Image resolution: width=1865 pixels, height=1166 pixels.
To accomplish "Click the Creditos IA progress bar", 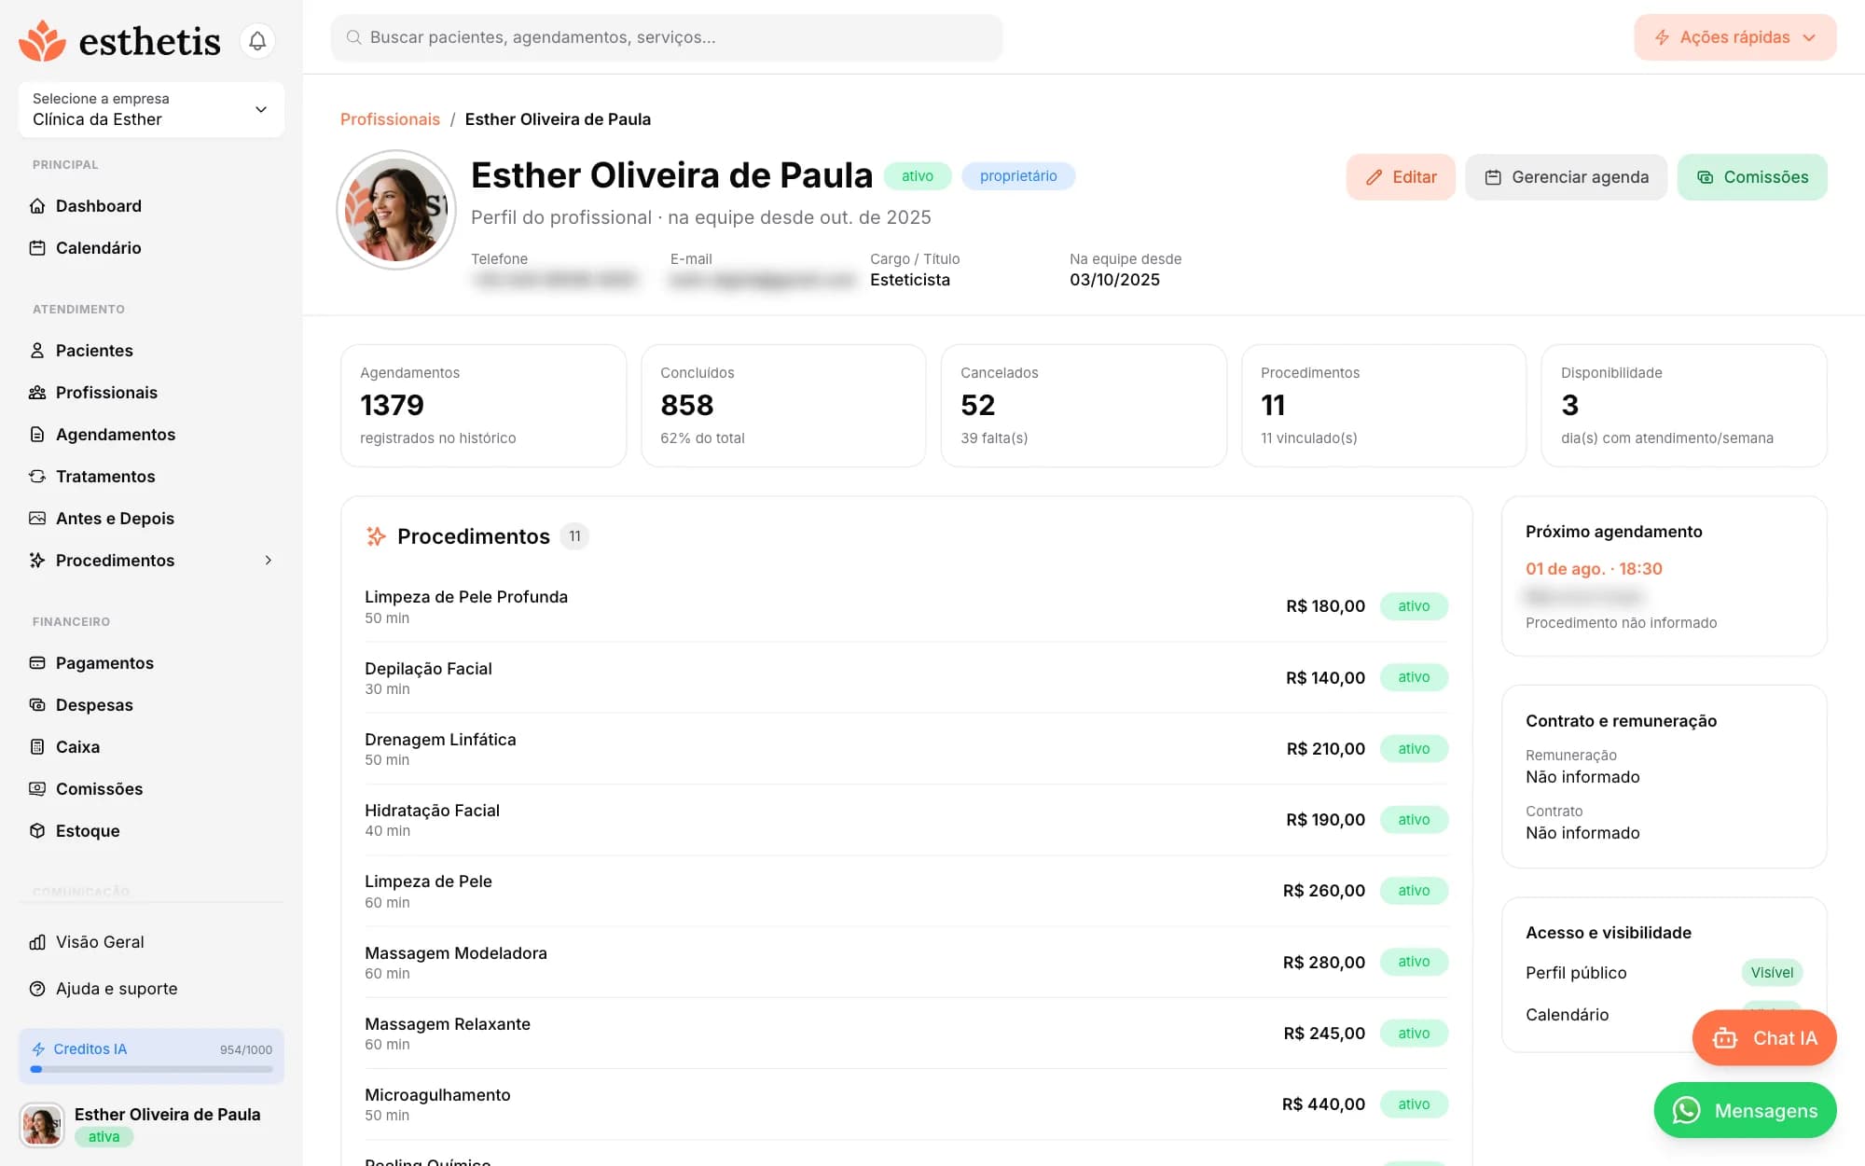I will coord(151,1070).
